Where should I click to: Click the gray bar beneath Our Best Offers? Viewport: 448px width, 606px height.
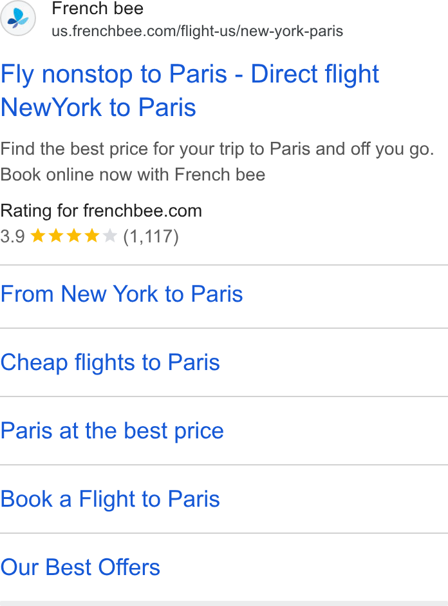[224, 603]
